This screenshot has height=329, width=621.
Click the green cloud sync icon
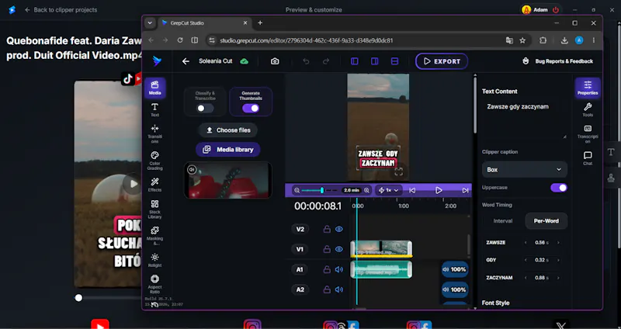pos(245,61)
